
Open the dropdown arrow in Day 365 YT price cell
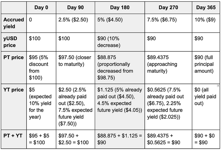coord(218,86)
